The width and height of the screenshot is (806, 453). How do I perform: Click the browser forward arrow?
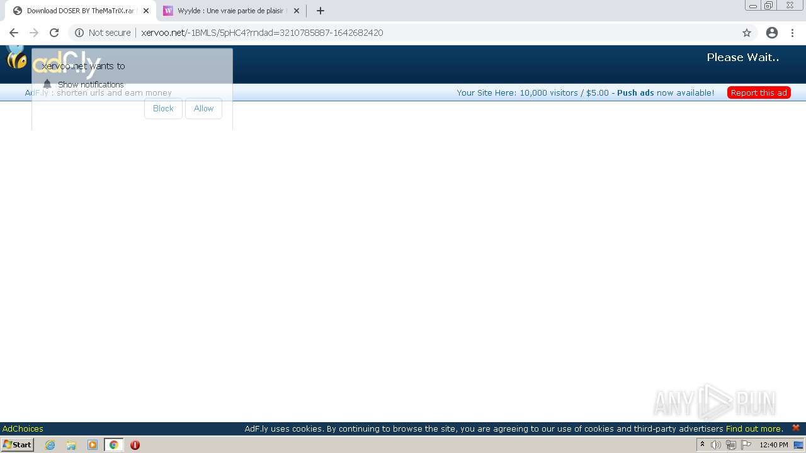(x=34, y=33)
